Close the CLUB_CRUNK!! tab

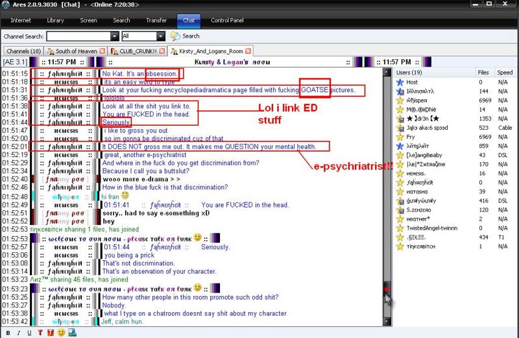[162, 51]
